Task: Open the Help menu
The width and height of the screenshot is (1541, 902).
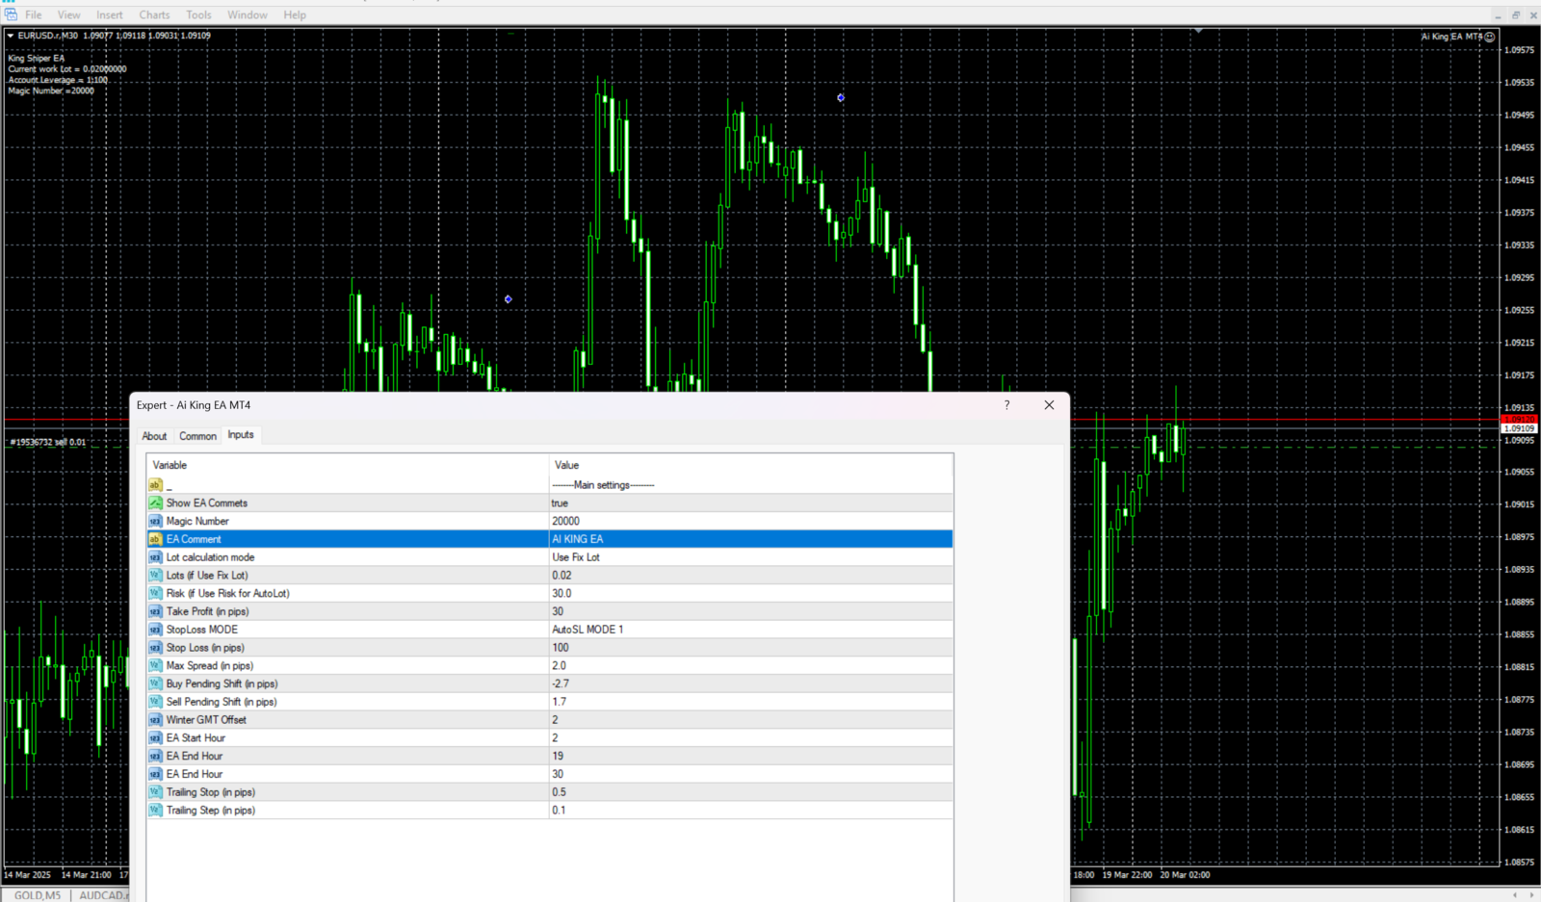Action: [x=295, y=14]
